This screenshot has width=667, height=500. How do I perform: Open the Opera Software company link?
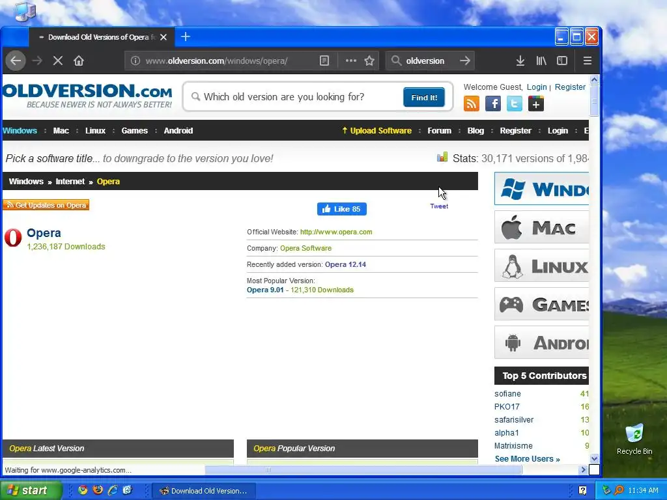305,248
